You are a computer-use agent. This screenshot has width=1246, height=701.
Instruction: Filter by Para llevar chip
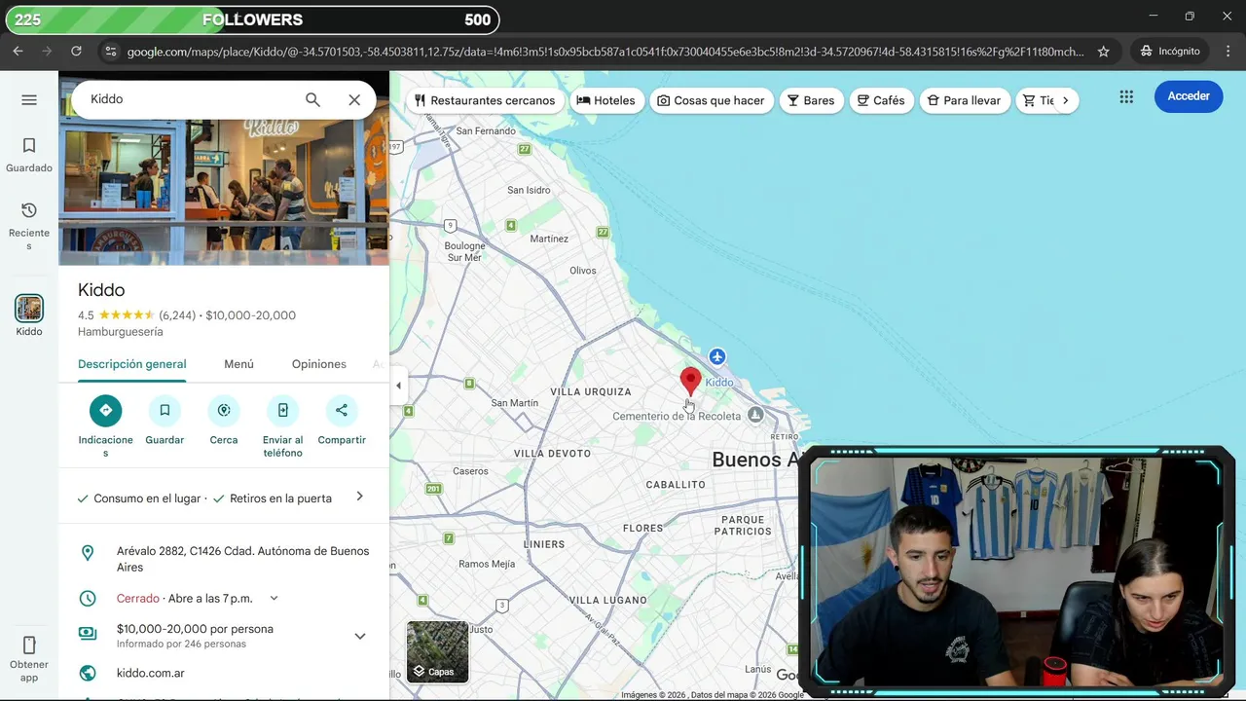(965, 100)
